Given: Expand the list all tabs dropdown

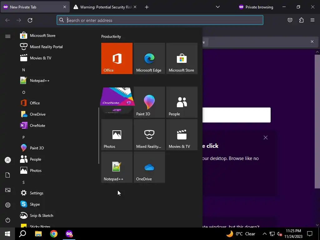Looking at the screenshot, I should point(218,7).
